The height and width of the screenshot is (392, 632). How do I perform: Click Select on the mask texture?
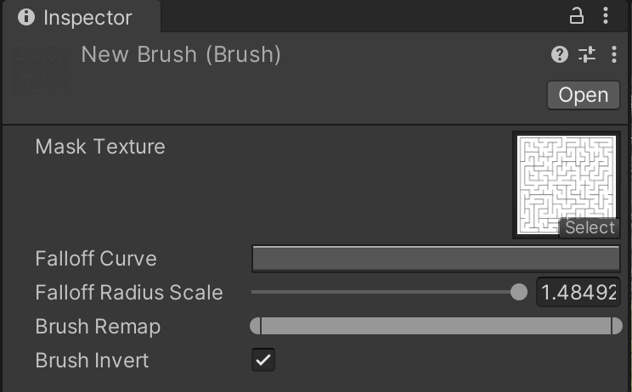click(x=590, y=227)
